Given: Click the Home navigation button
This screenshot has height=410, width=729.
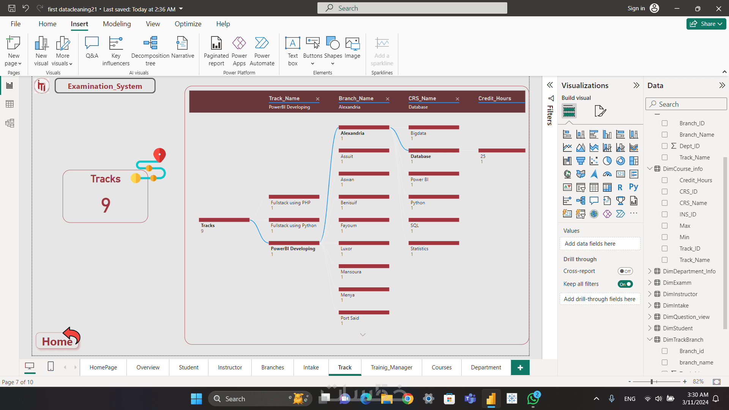Looking at the screenshot, I should 58,341.
